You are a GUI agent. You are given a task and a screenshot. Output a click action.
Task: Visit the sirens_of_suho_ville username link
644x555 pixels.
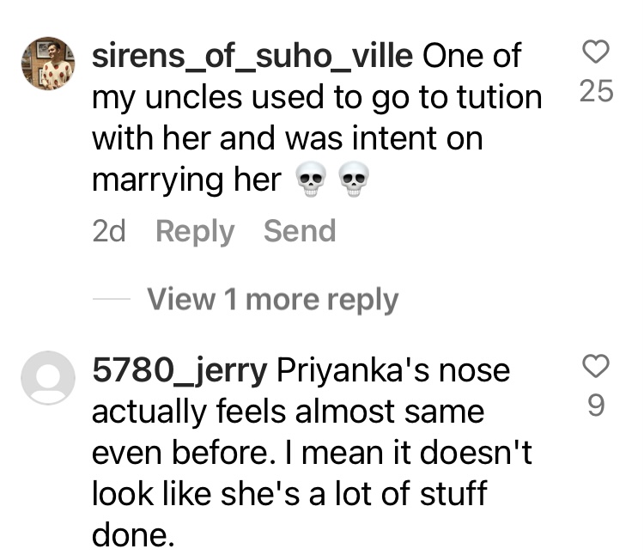(x=252, y=57)
